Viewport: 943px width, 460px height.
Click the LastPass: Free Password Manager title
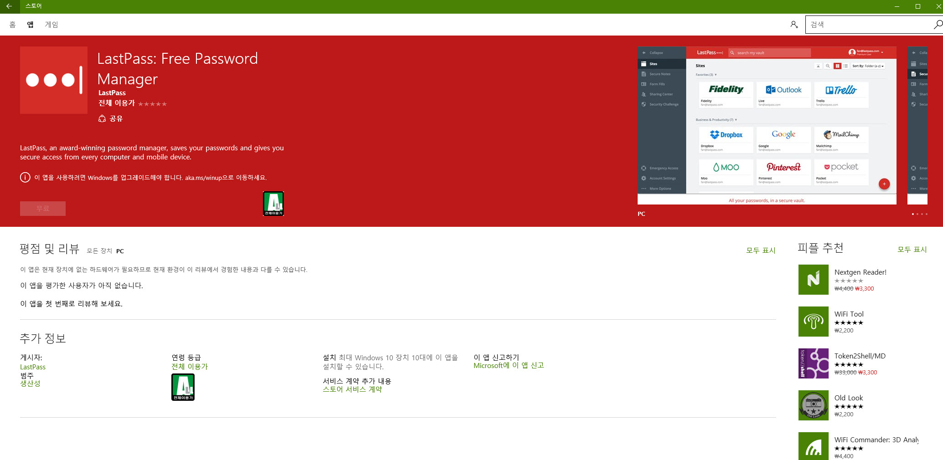(178, 69)
